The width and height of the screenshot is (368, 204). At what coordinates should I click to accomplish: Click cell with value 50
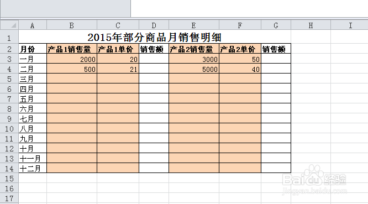240,59
